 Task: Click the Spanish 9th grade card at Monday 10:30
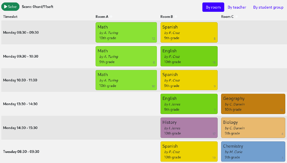(189, 80)
